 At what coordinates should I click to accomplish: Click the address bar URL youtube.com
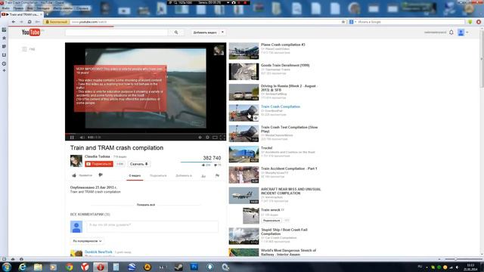(x=89, y=22)
